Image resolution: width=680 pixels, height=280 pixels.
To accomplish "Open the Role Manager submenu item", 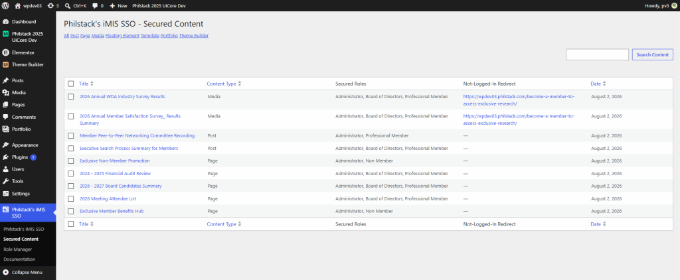I will [17, 249].
